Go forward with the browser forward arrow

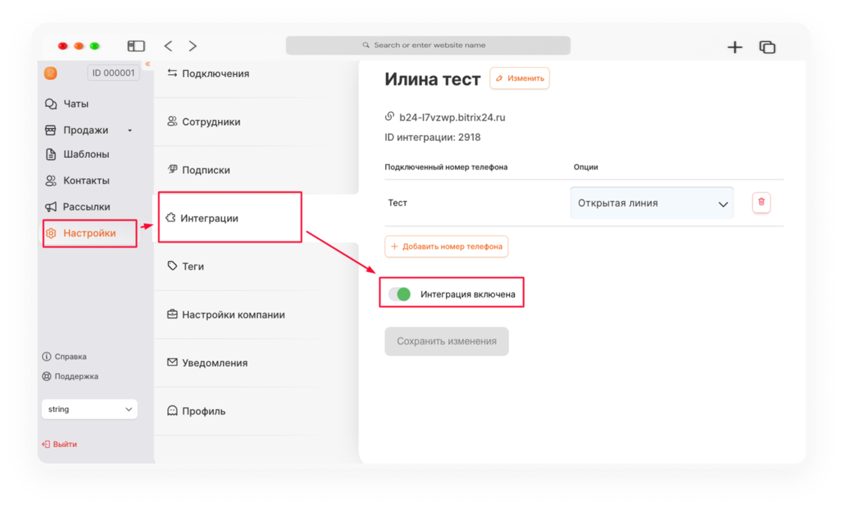[x=192, y=46]
